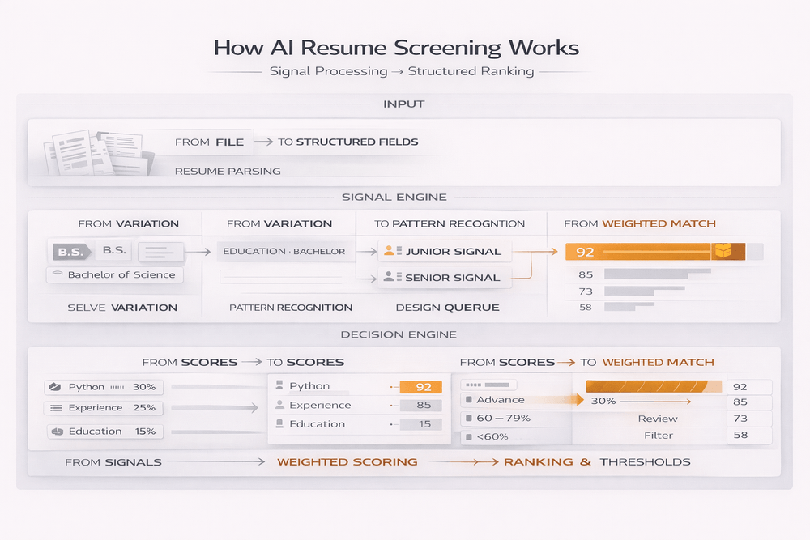Screen dimensions: 810x540
Task: Toggle the <60% threshold marker
Action: pyautogui.click(x=467, y=437)
